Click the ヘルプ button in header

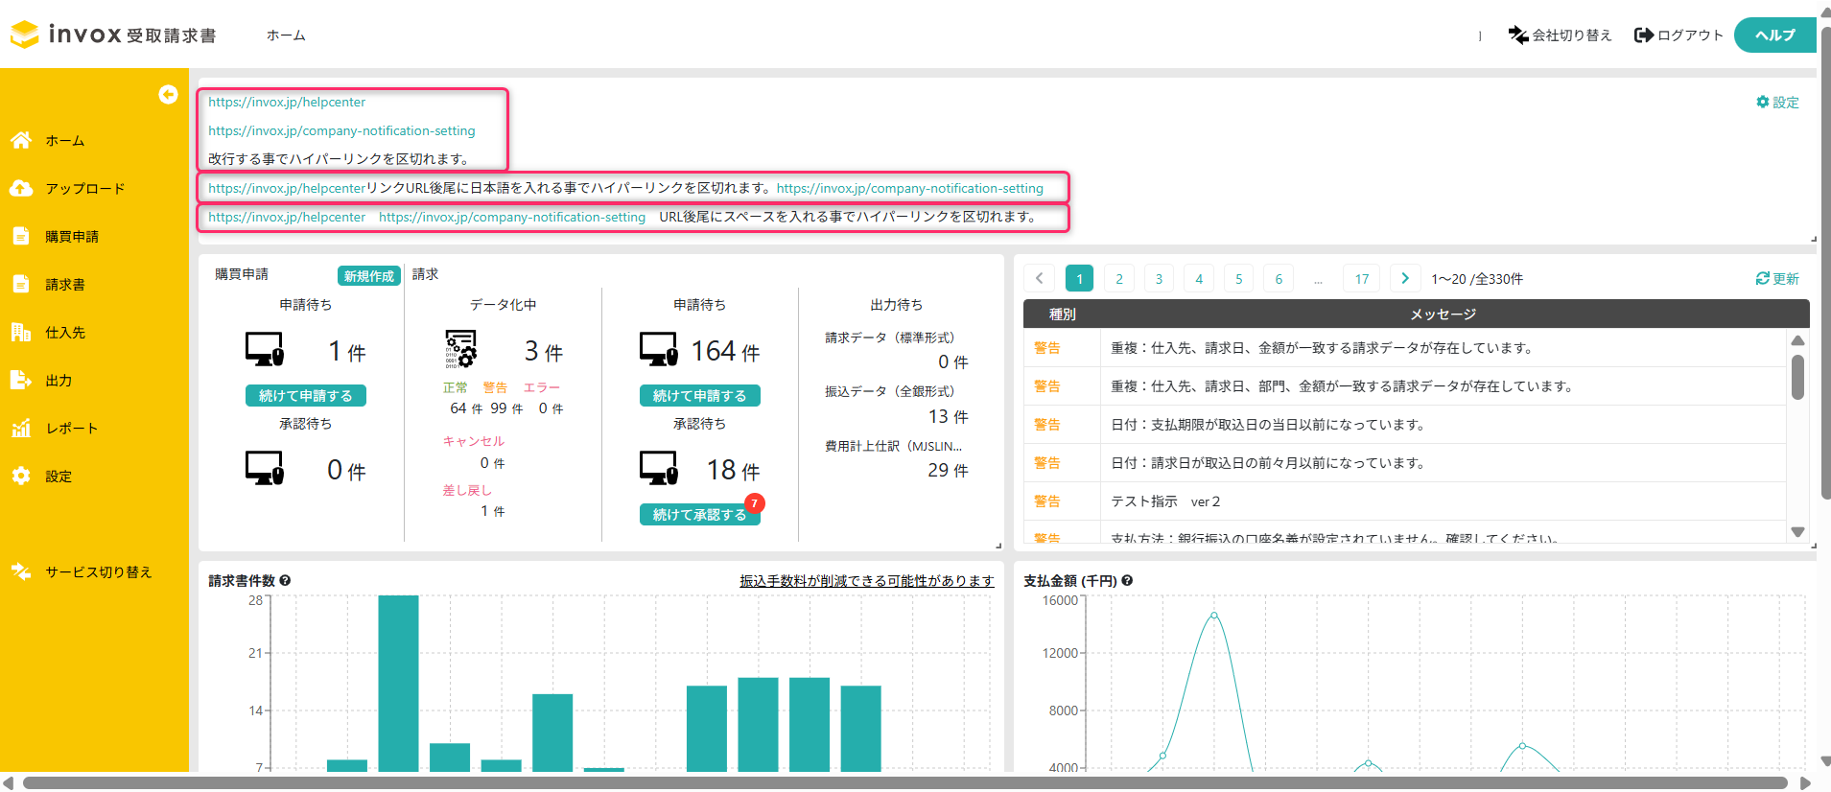click(1774, 35)
